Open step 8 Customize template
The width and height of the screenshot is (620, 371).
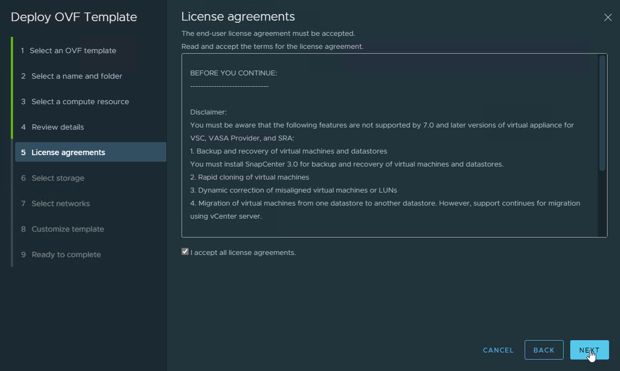coord(68,229)
